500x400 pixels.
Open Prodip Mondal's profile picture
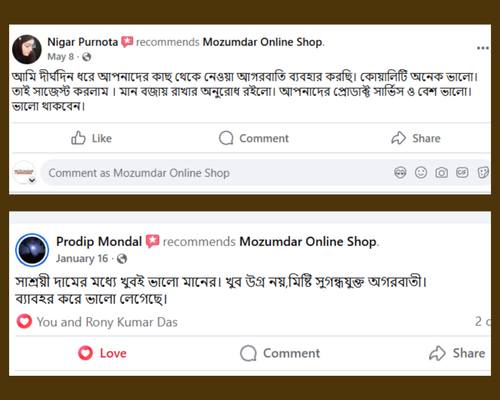pos(32,250)
